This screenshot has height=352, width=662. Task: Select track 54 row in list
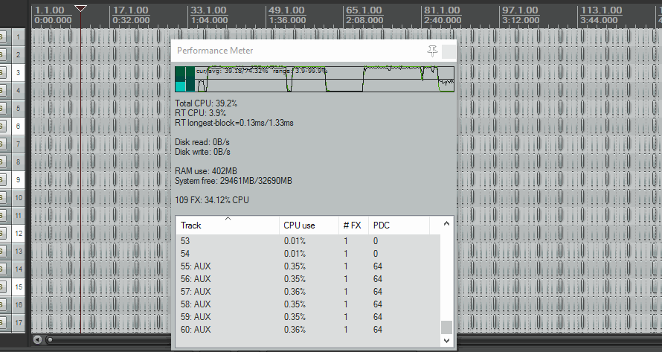click(308, 254)
